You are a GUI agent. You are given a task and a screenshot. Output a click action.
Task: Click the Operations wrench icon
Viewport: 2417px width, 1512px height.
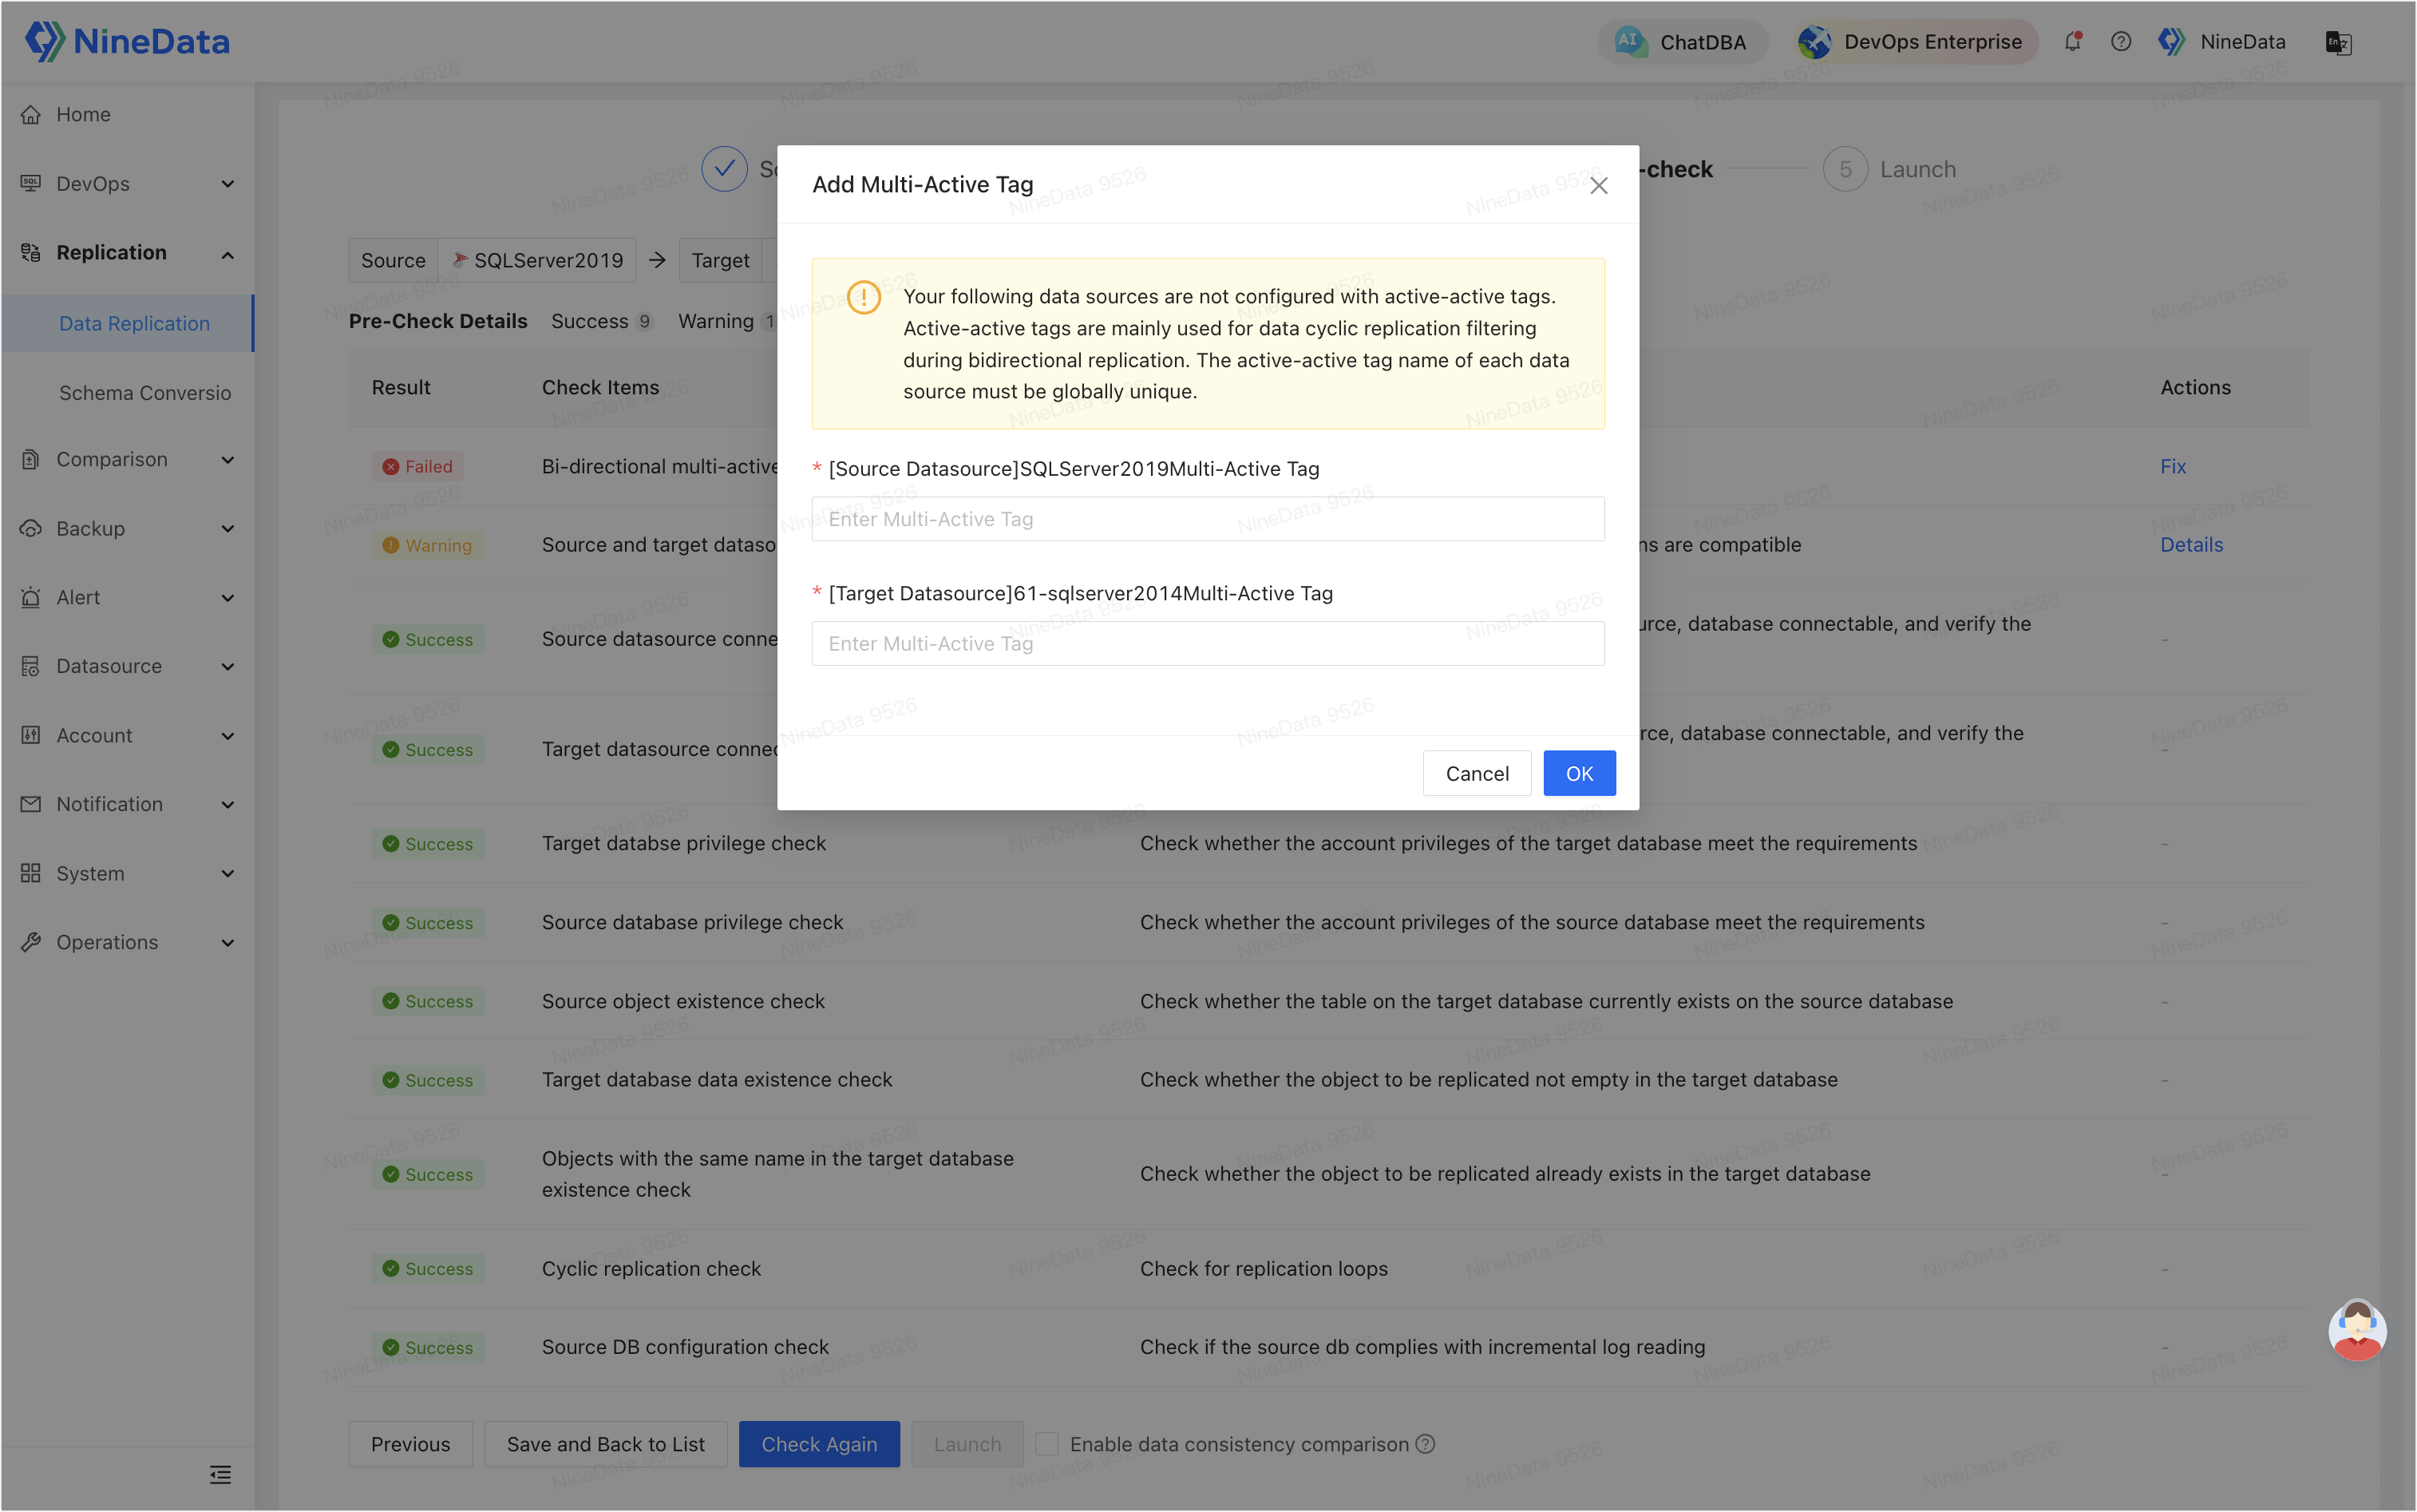point(31,942)
